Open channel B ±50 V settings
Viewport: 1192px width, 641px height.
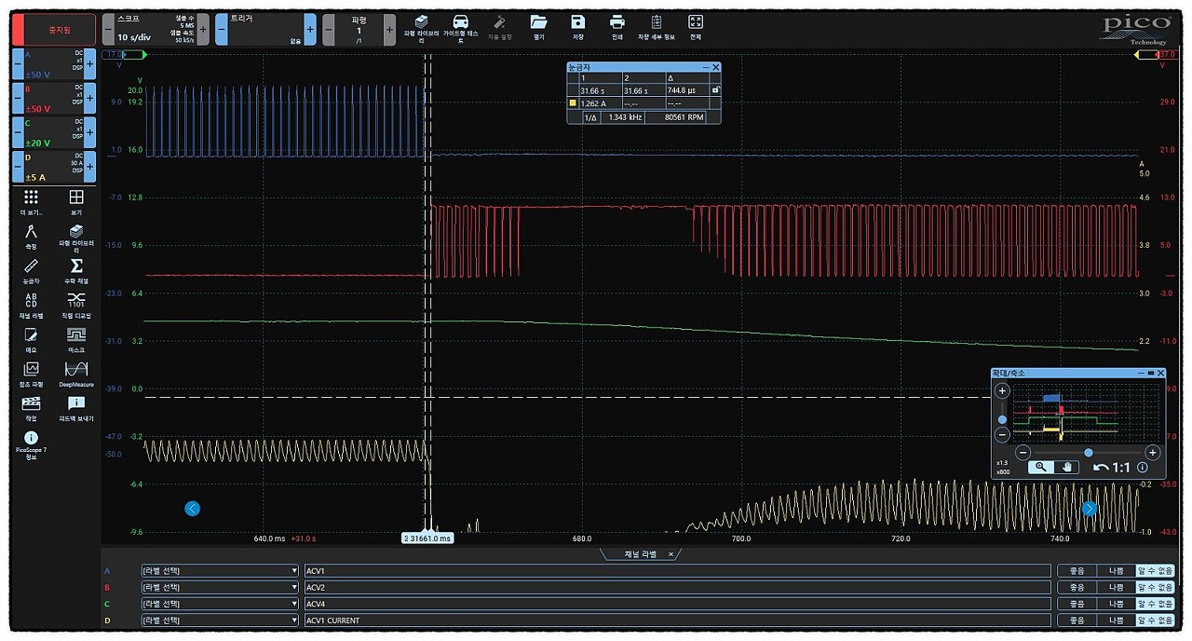coord(53,99)
